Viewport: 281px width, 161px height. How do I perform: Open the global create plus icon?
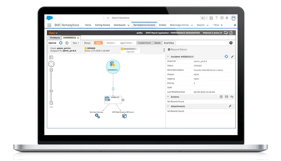211,18
